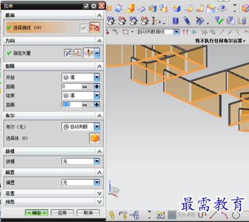This screenshot has height=222, width=249.
Task: Open the dialog settings gear icon
Action: point(94,6)
